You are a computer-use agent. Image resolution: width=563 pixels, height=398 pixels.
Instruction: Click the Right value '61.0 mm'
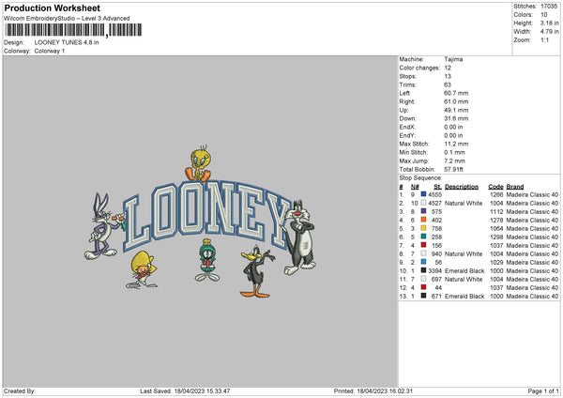456,101
